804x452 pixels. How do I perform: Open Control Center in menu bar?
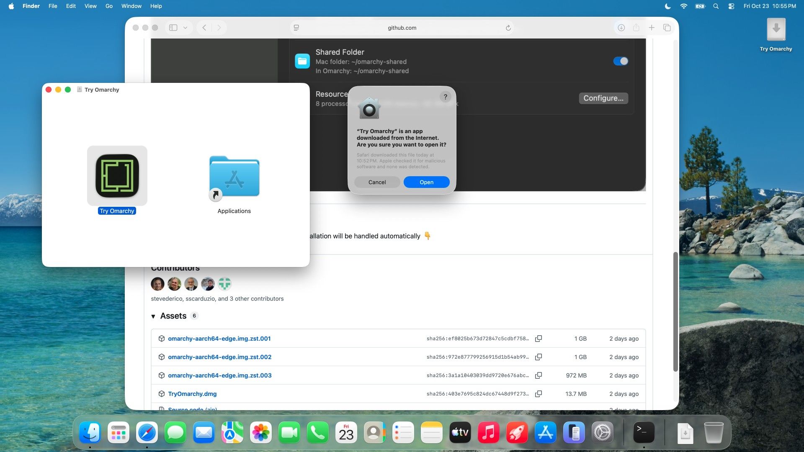(x=731, y=6)
